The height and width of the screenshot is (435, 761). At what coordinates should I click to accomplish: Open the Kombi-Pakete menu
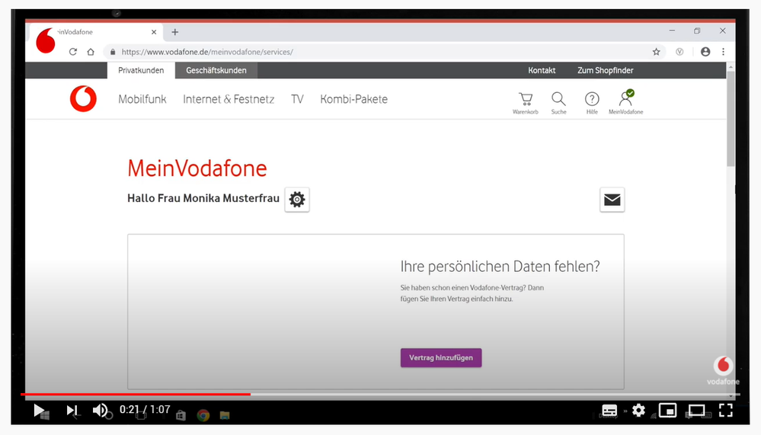[x=353, y=99]
